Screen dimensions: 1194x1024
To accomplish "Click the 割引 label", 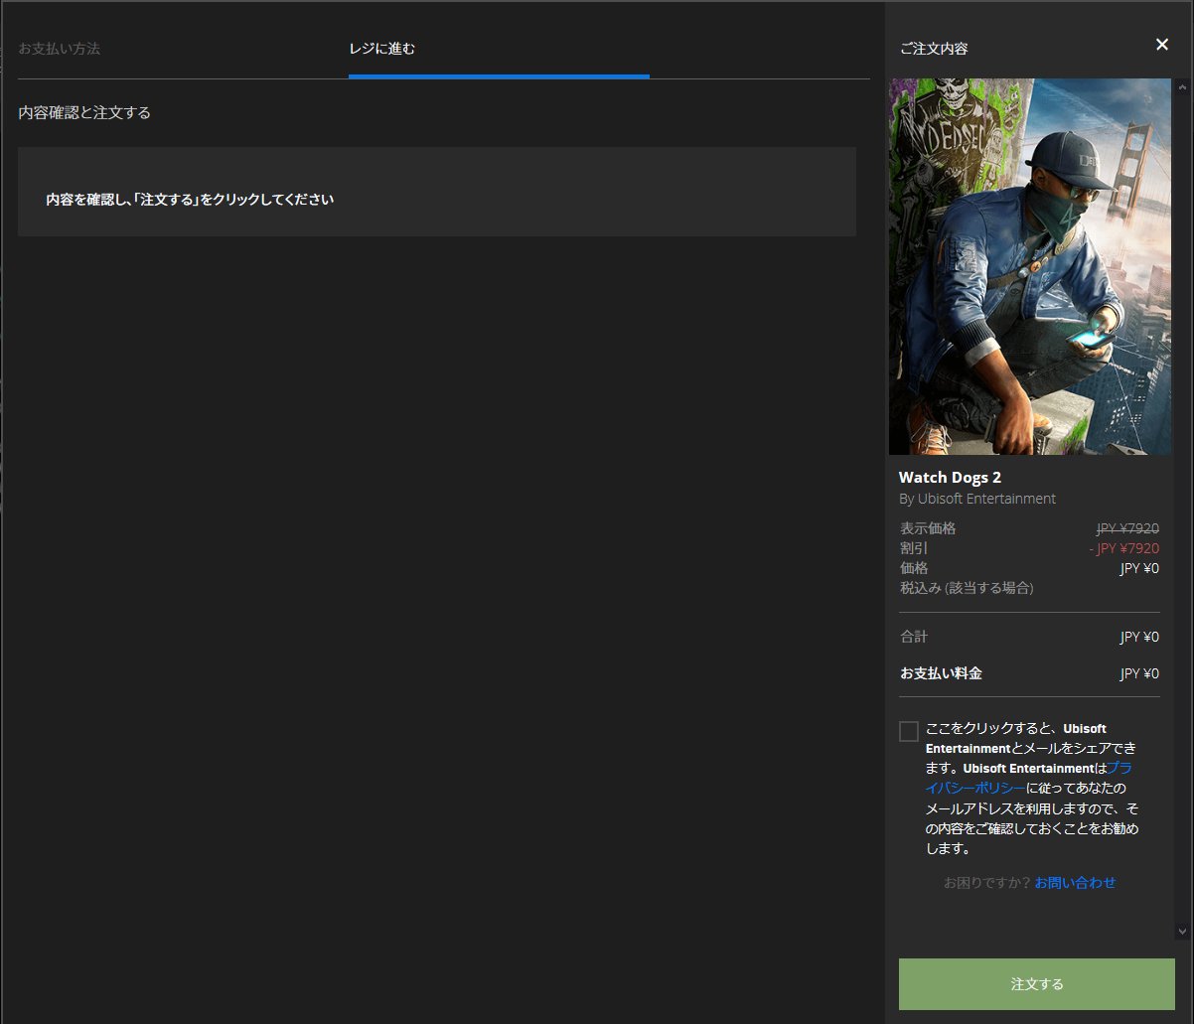I will (914, 548).
